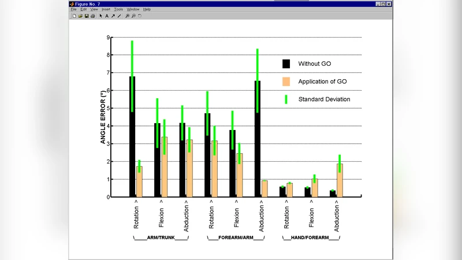Image resolution: width=462 pixels, height=260 pixels.
Task: Click the green 'Standard Deviation' legend marker
Action: (x=286, y=99)
